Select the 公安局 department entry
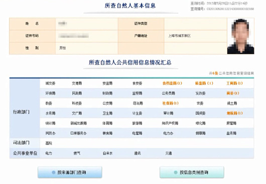The height and width of the screenshot is (184, 266). [107, 103]
